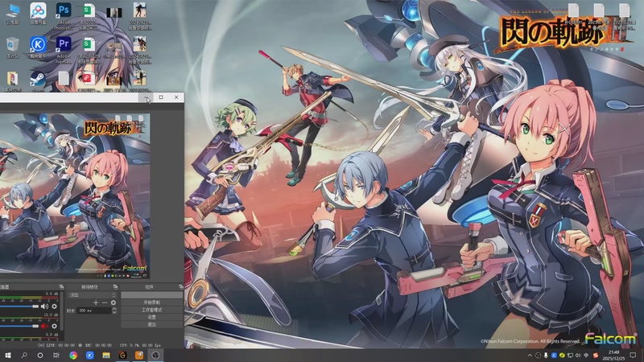The height and width of the screenshot is (362, 644).
Task: Toggle 工作室模式 studio mode
Action: (x=151, y=310)
